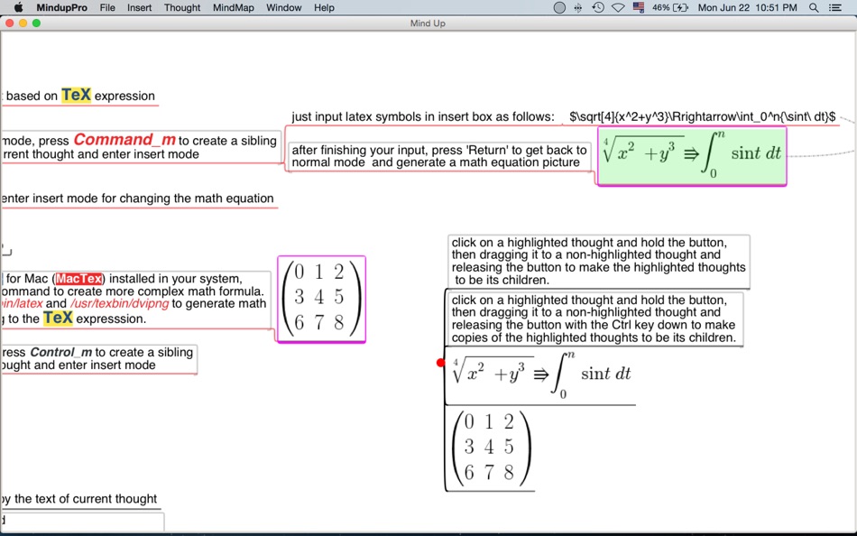This screenshot has height=536, width=857.
Task: Click the US flag input source icon
Action: tap(639, 7)
